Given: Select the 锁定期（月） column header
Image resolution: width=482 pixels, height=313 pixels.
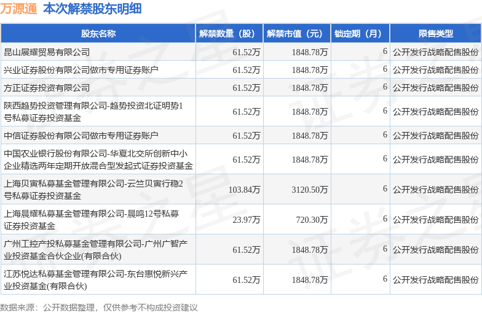Looking at the screenshot, I should click(x=360, y=33).
